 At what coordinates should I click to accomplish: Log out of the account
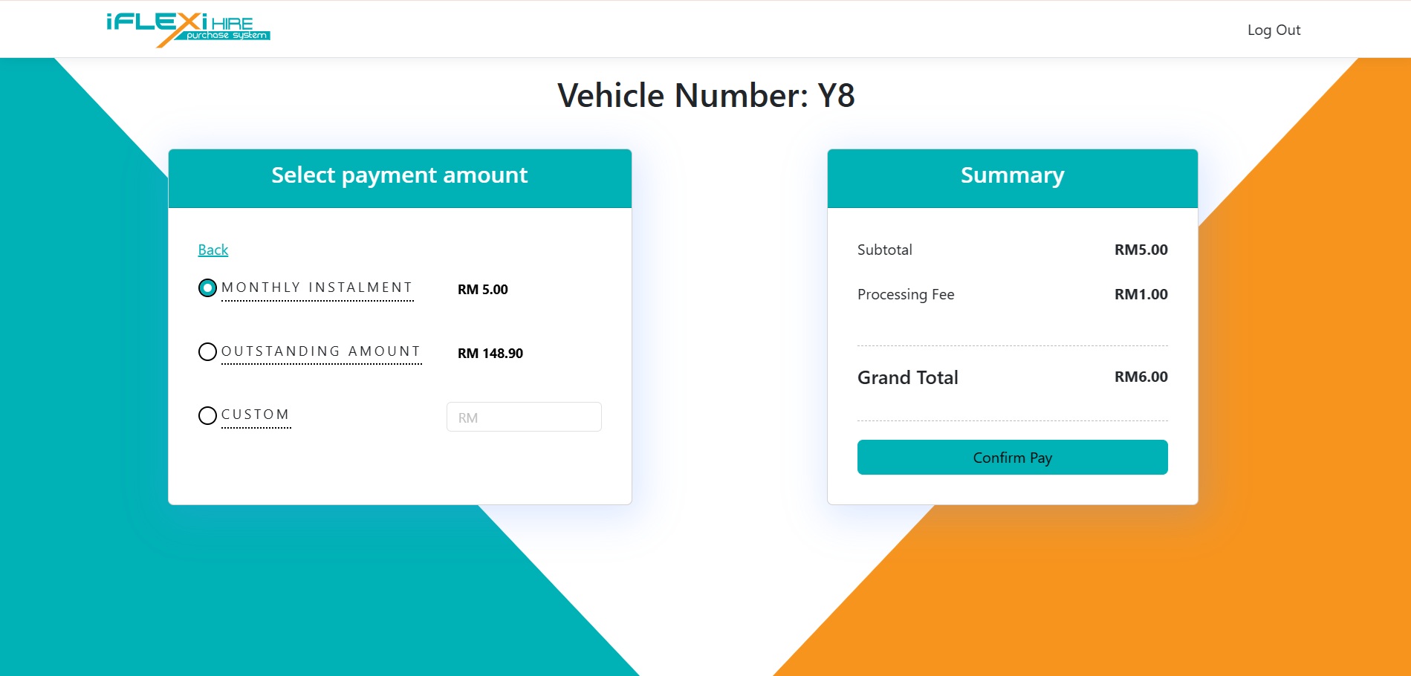click(1274, 30)
